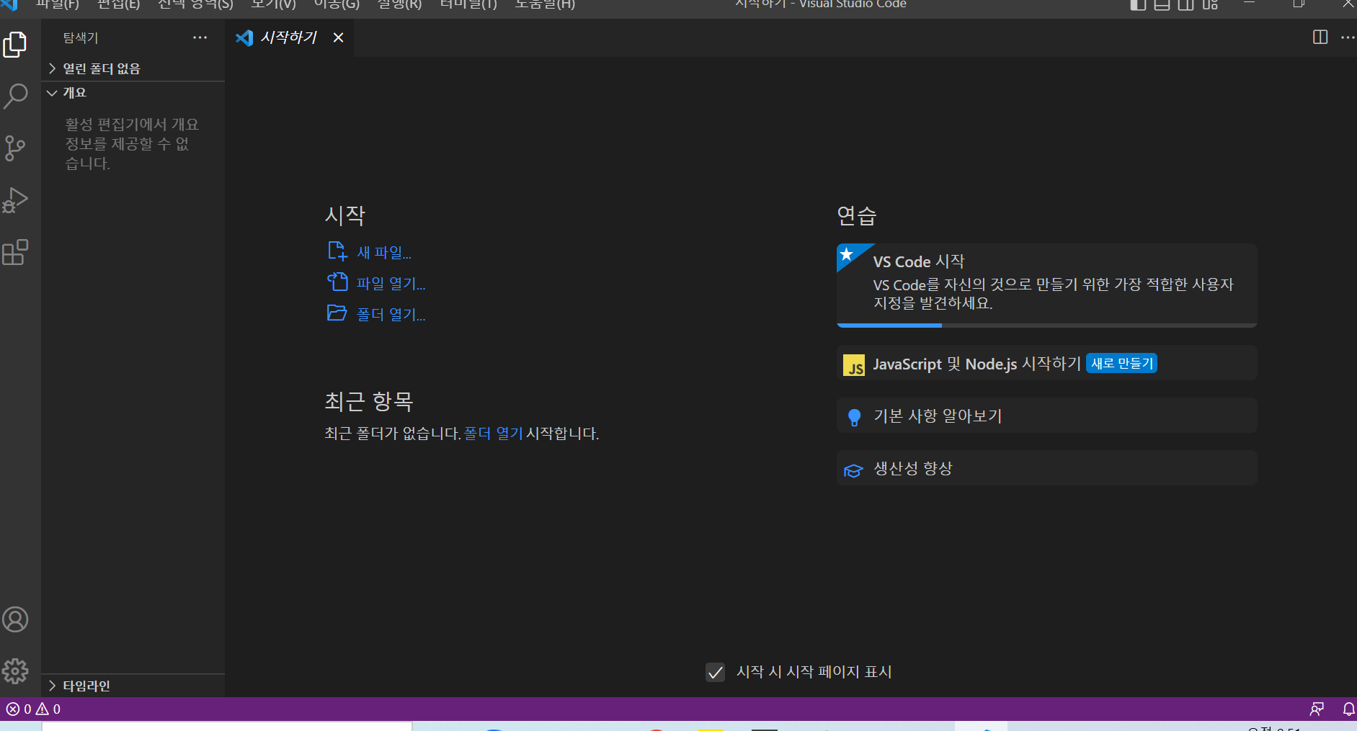Open the 이동(G) menu
This screenshot has width=1357, height=731.
pos(337,4)
